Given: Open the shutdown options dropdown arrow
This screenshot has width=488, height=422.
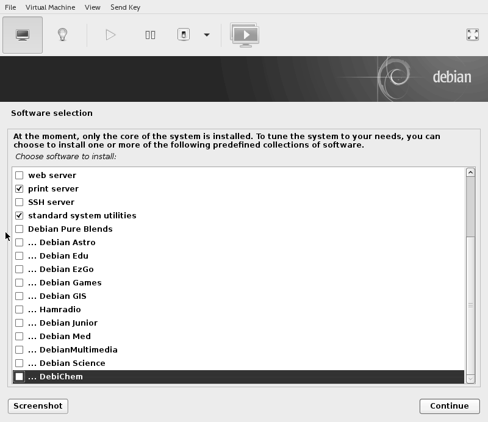Looking at the screenshot, I should point(207,35).
